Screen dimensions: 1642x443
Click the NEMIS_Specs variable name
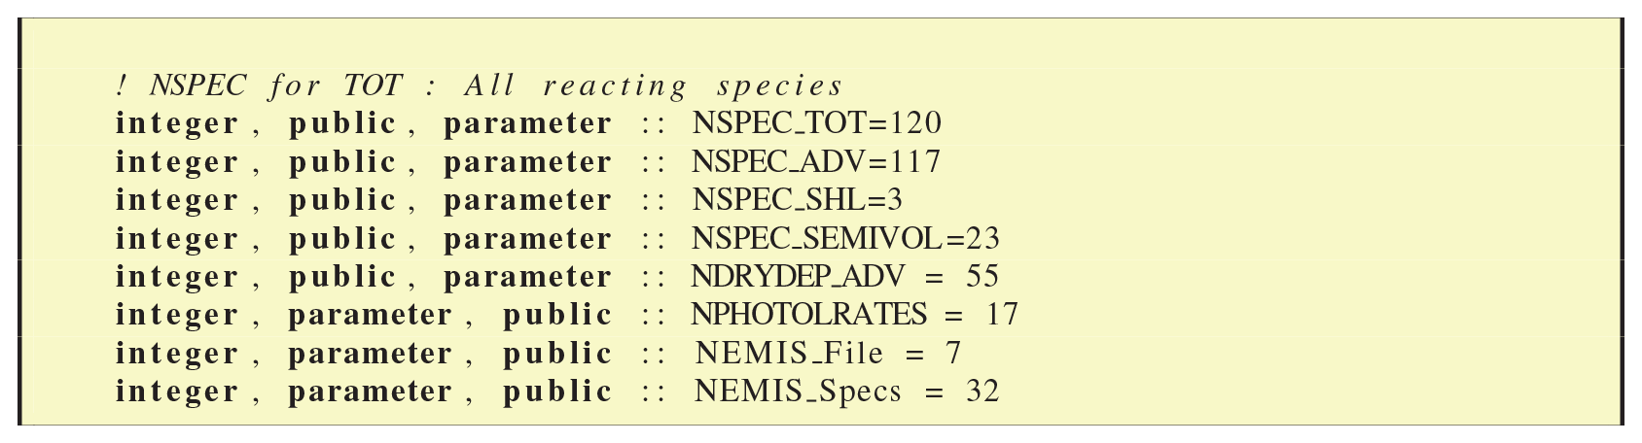(798, 392)
